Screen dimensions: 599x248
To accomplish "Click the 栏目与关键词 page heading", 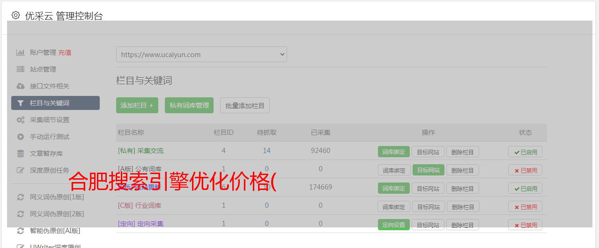I will (144, 80).
